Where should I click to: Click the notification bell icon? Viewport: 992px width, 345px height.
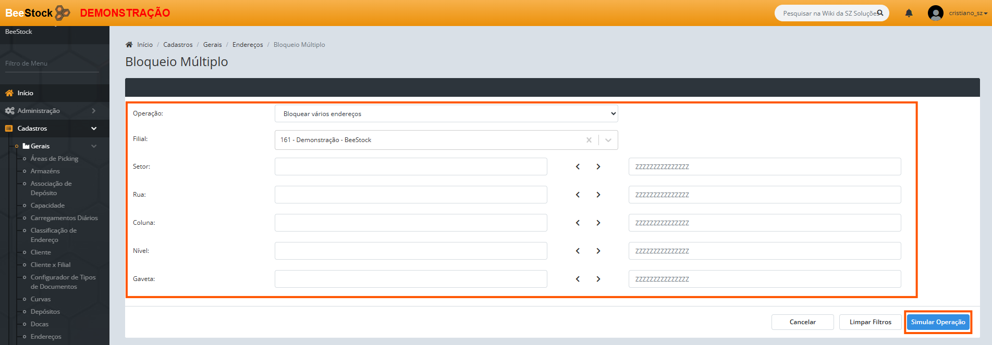click(909, 14)
